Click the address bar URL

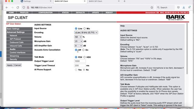41,8
